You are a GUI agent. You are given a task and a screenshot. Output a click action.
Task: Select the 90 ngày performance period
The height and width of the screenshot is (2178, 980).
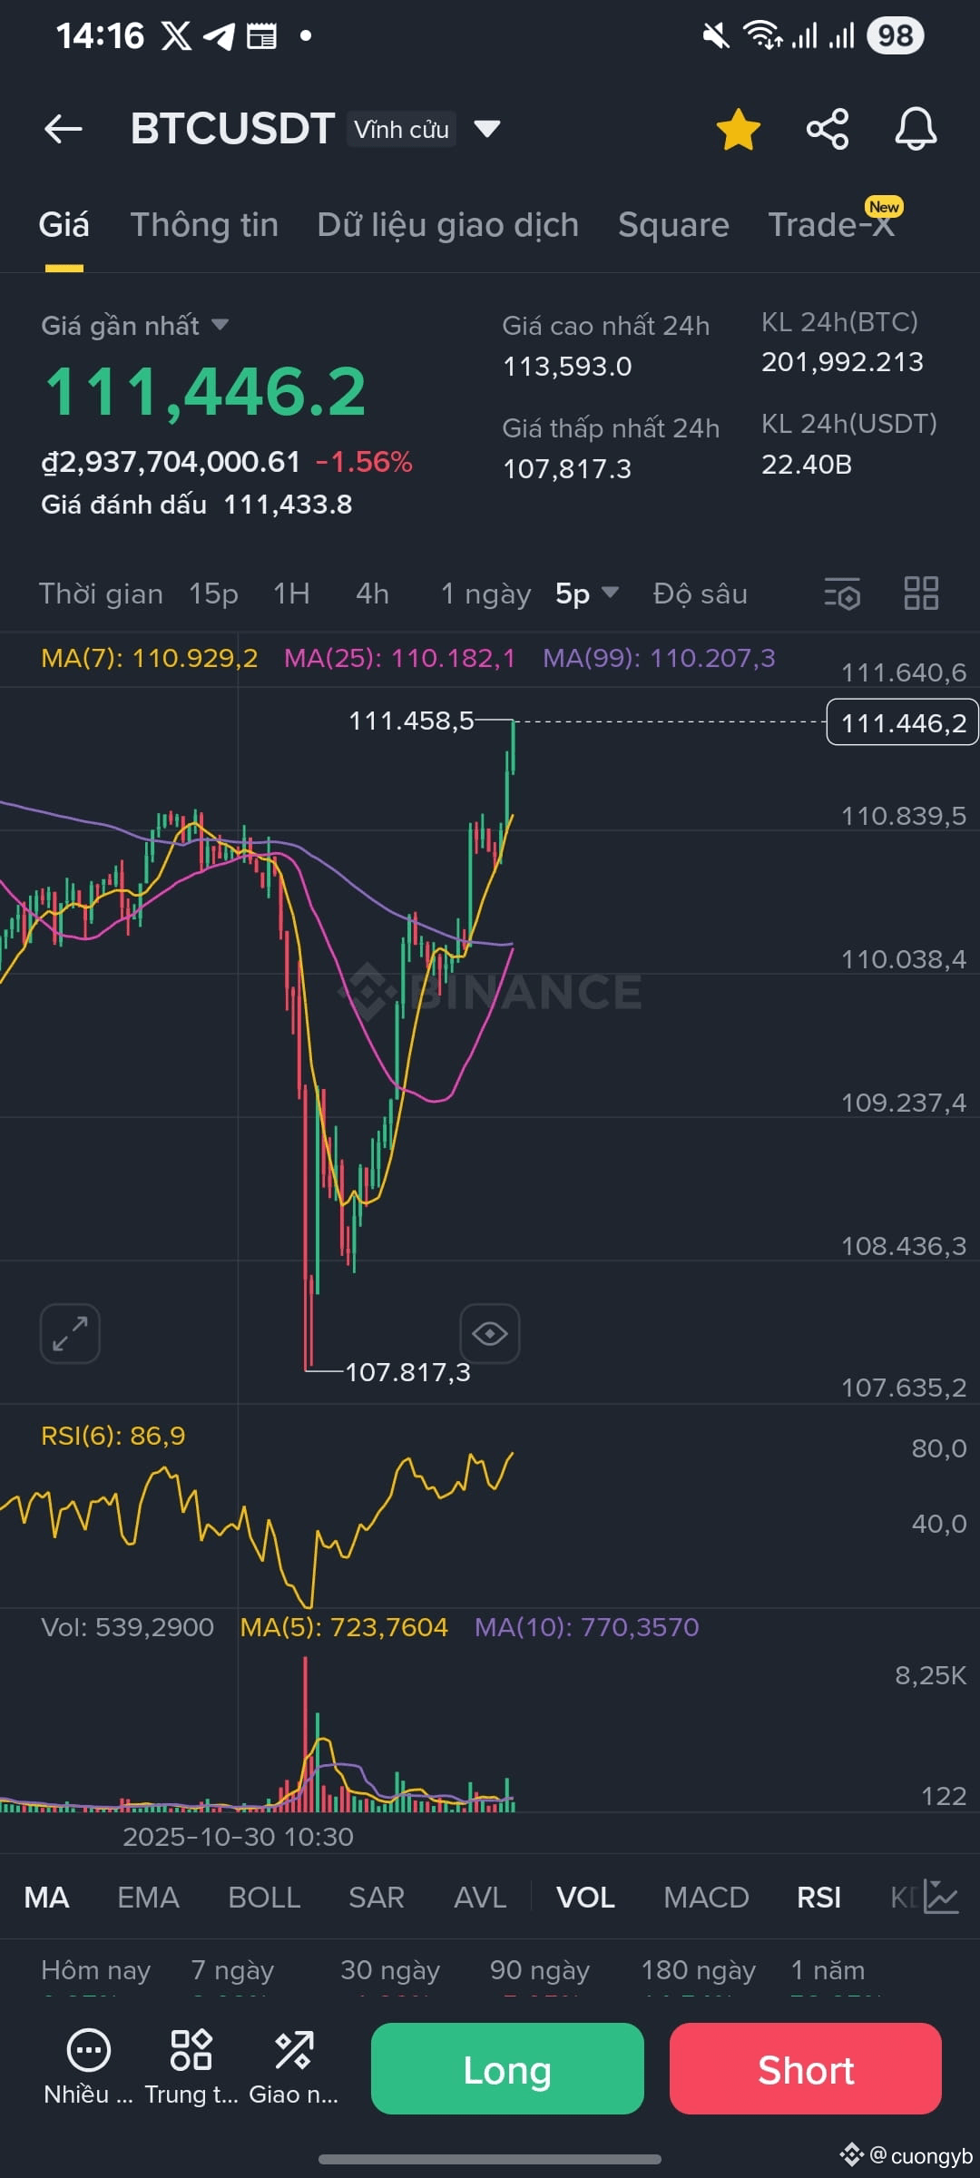coord(540,1970)
